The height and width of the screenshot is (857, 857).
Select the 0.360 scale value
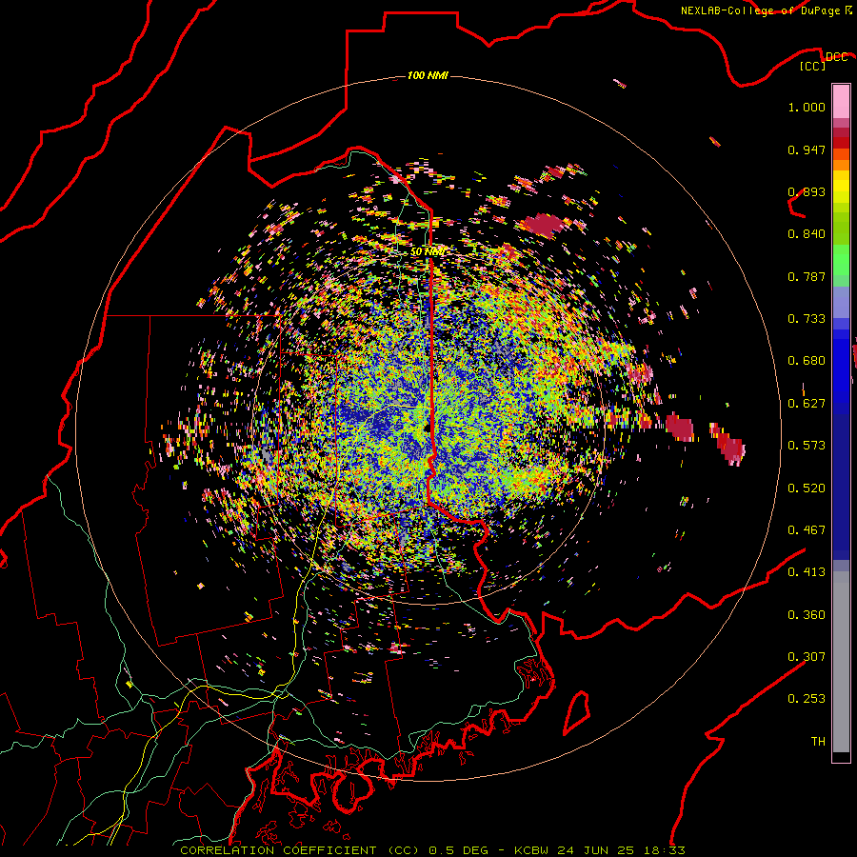tap(807, 615)
